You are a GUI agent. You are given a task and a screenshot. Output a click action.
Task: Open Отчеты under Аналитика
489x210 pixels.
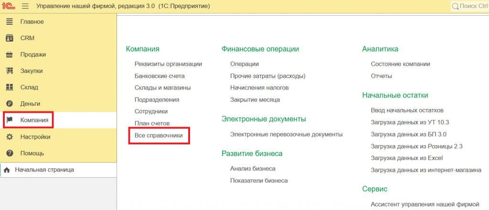point(382,76)
